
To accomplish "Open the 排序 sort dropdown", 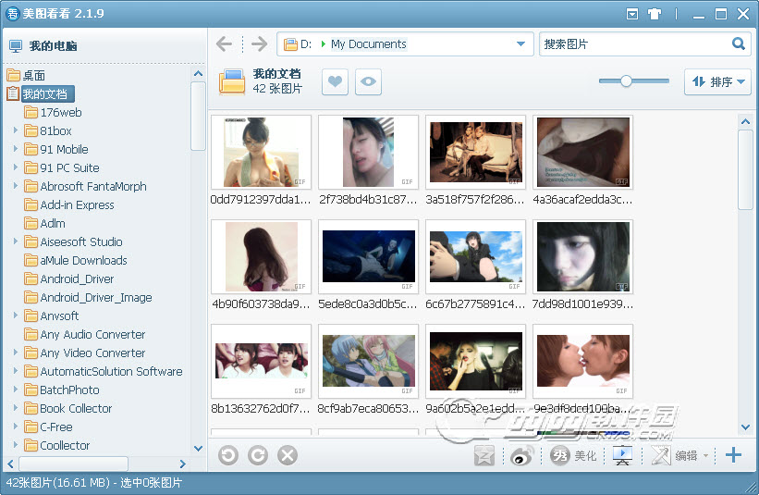I will pos(717,81).
